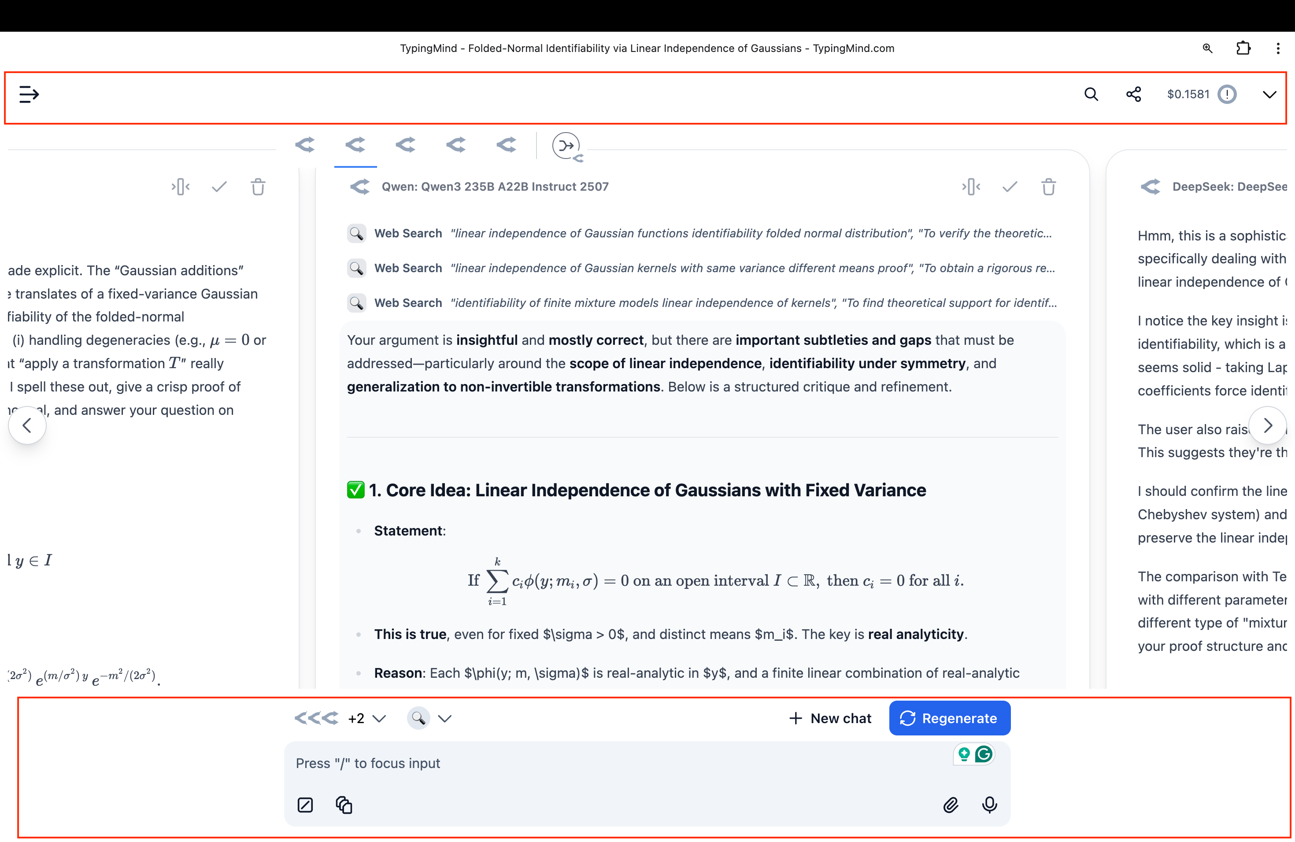Collapse the Qwen response column icon
The width and height of the screenshot is (1295, 842).
tap(971, 187)
